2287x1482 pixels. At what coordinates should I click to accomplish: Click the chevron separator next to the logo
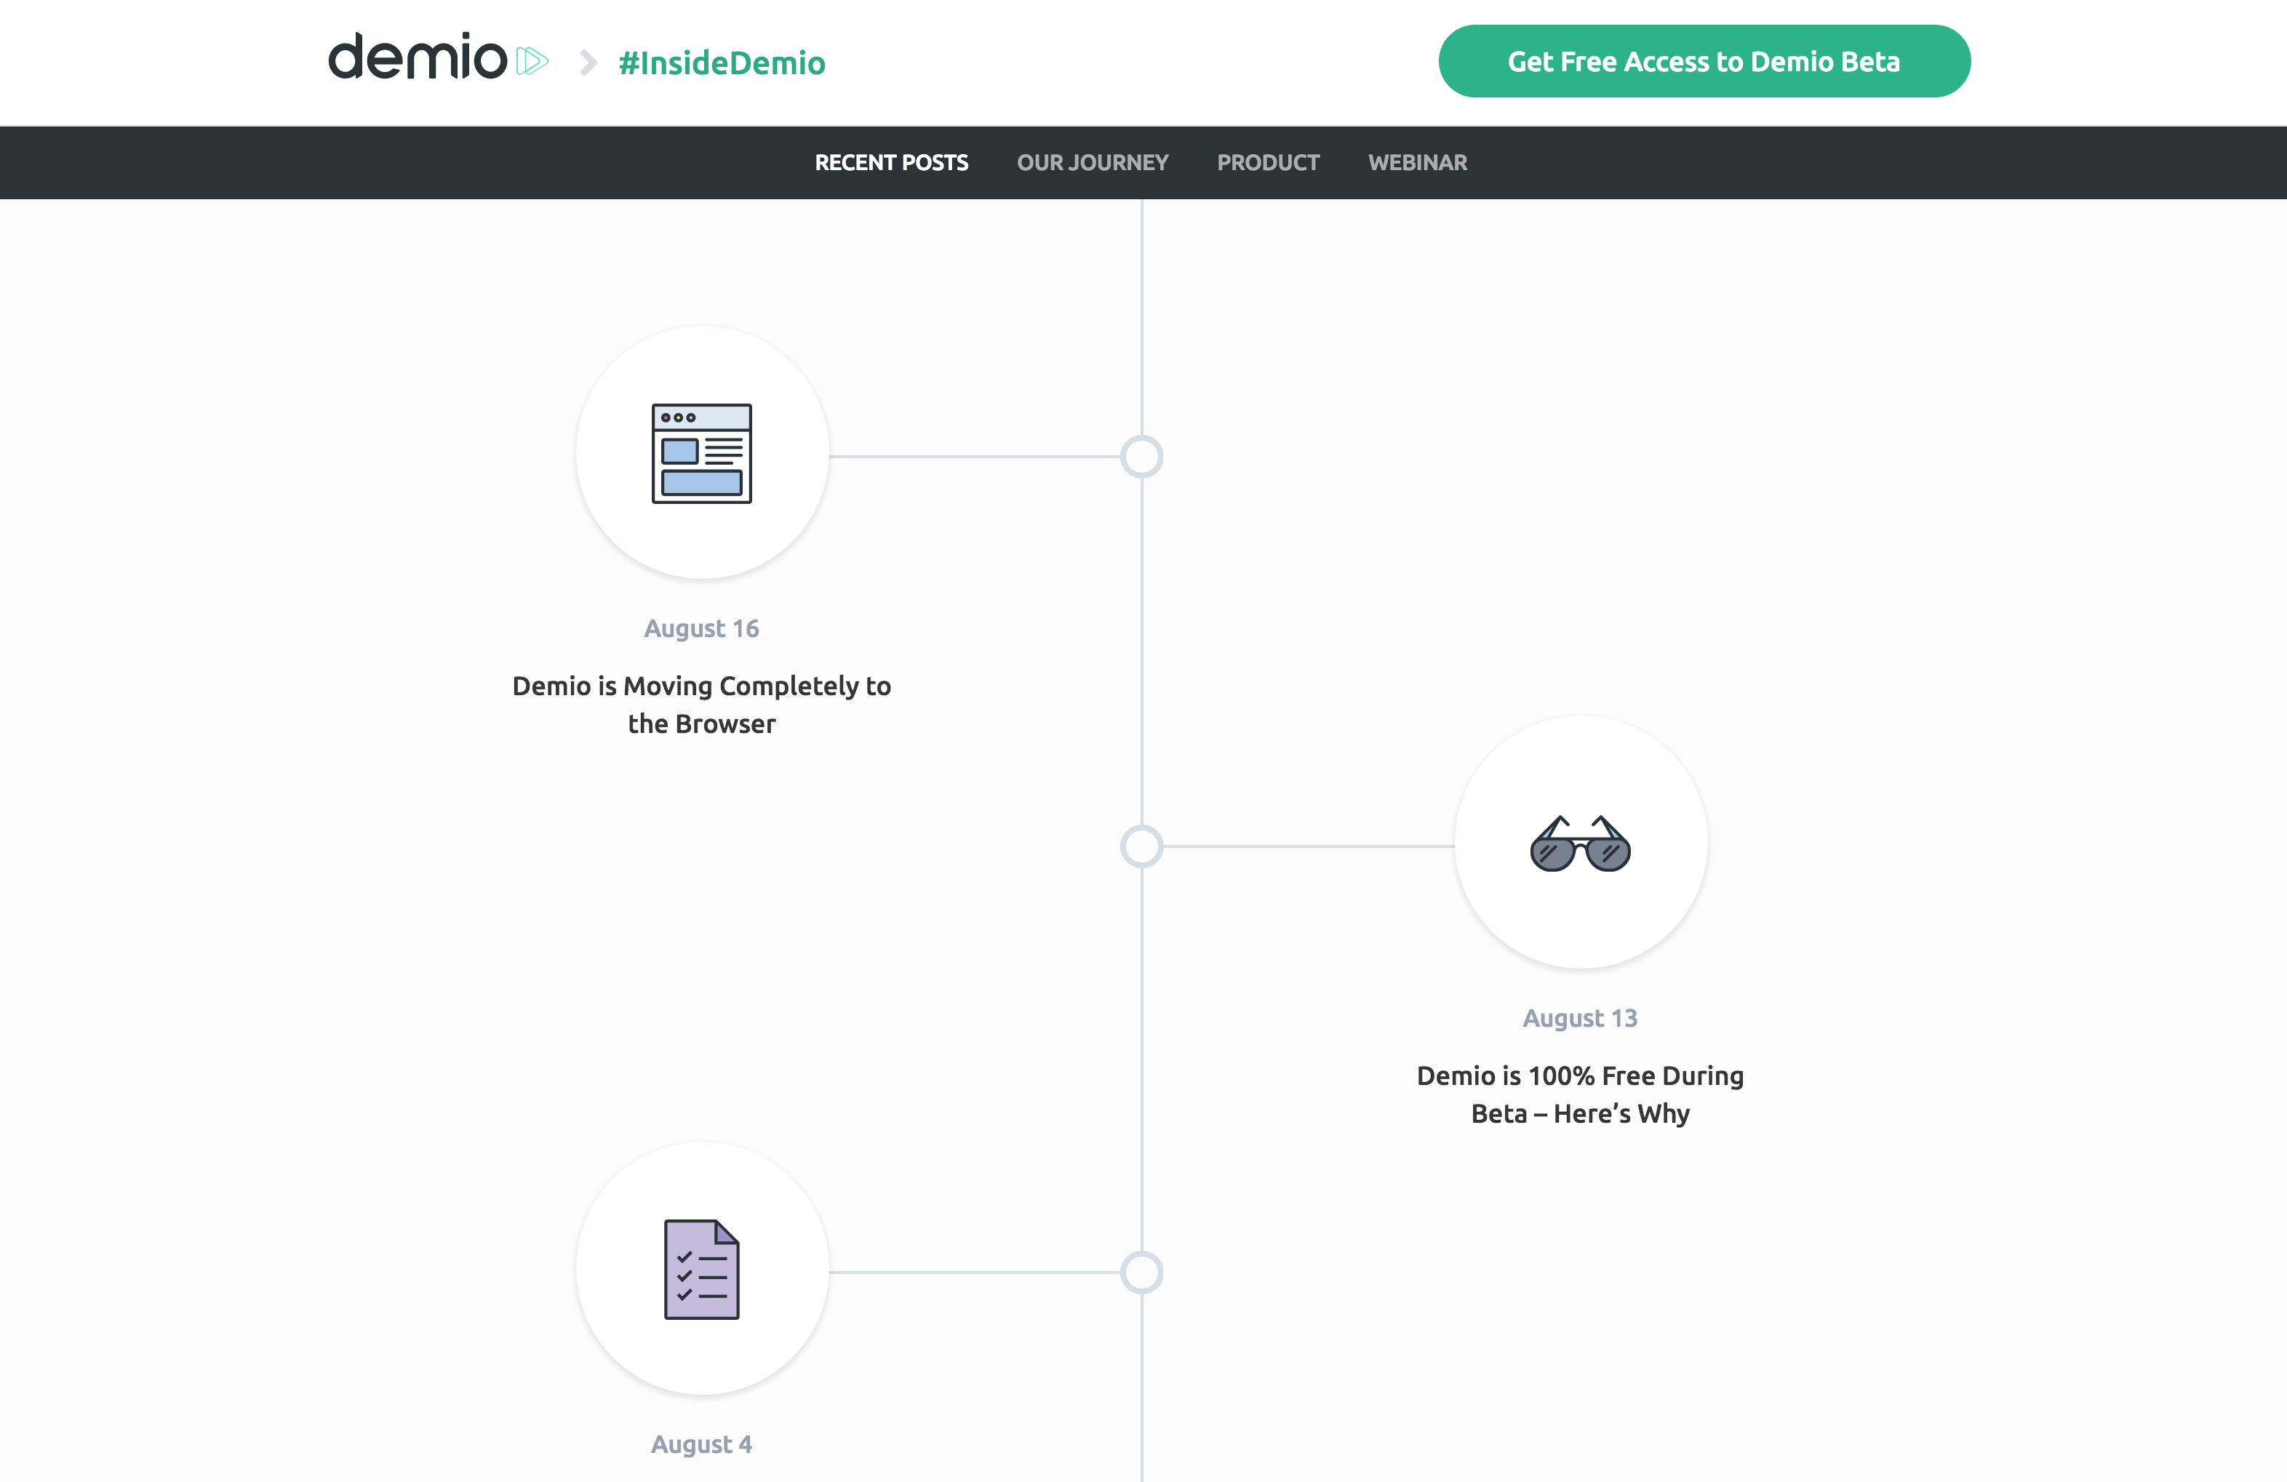585,62
